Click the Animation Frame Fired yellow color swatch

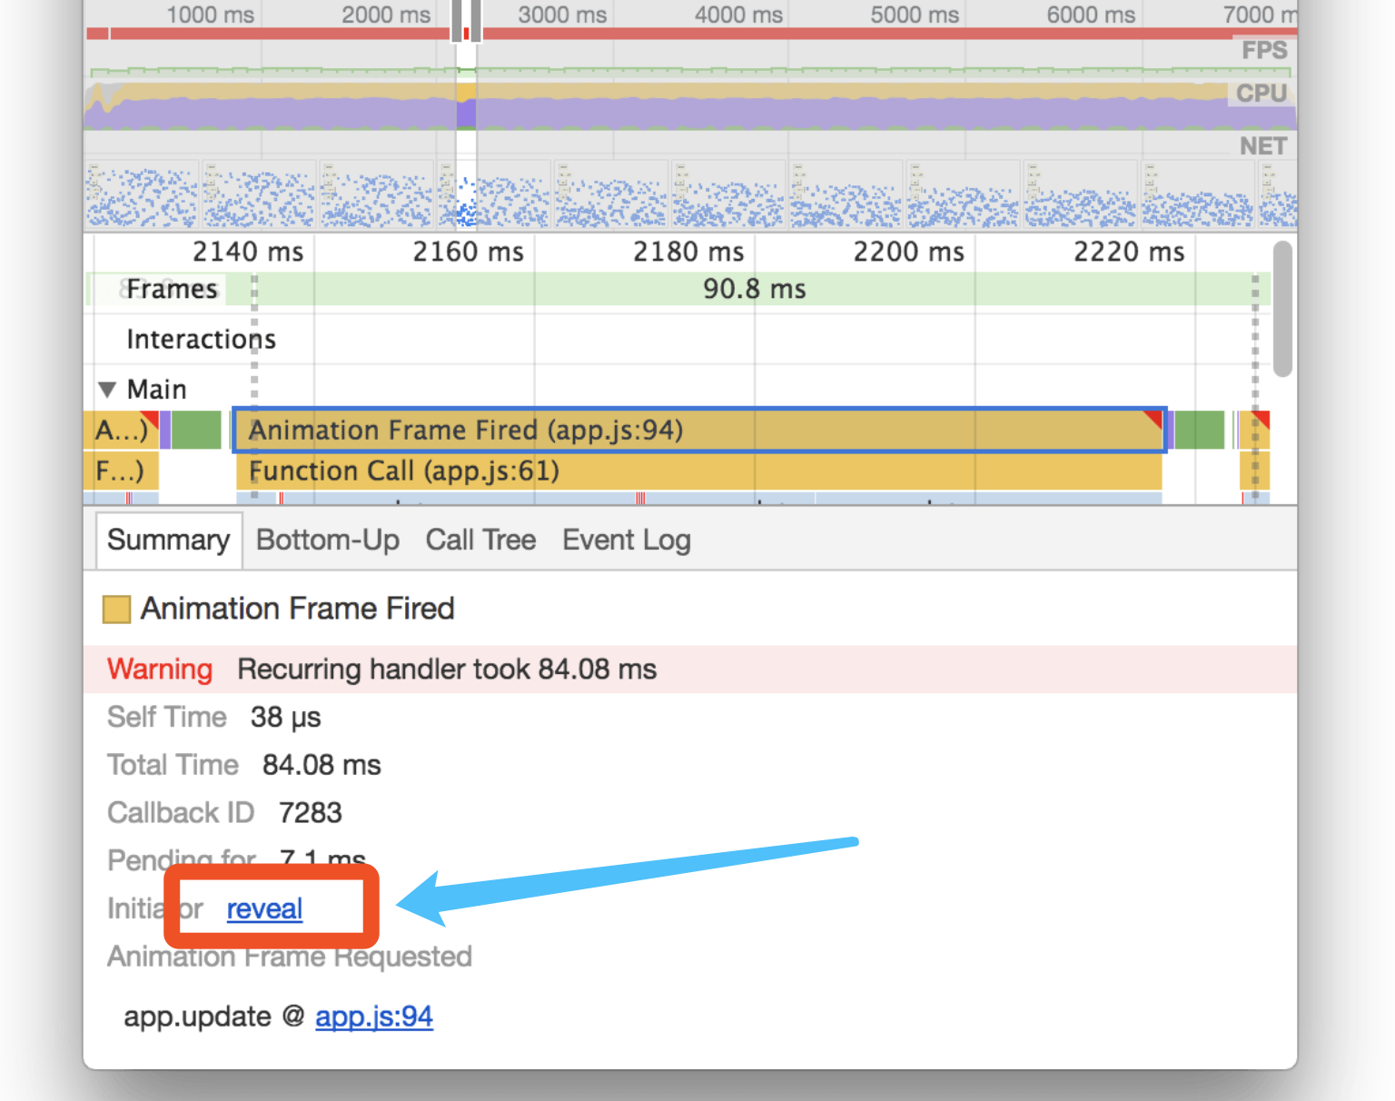(x=117, y=610)
